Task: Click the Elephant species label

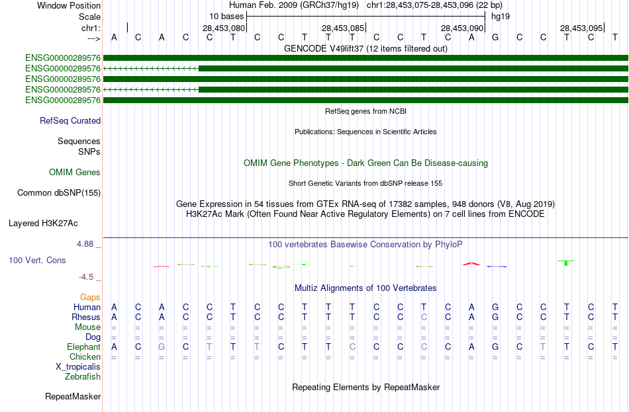Action: pyautogui.click(x=84, y=347)
